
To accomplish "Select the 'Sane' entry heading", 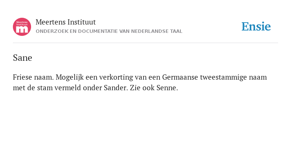I will pos(22,58).
